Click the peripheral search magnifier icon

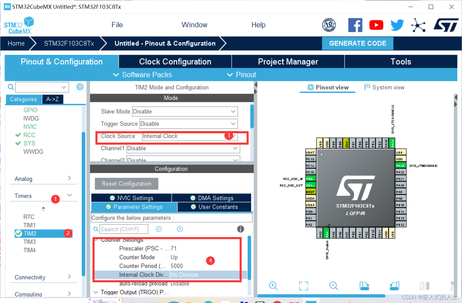(11, 87)
